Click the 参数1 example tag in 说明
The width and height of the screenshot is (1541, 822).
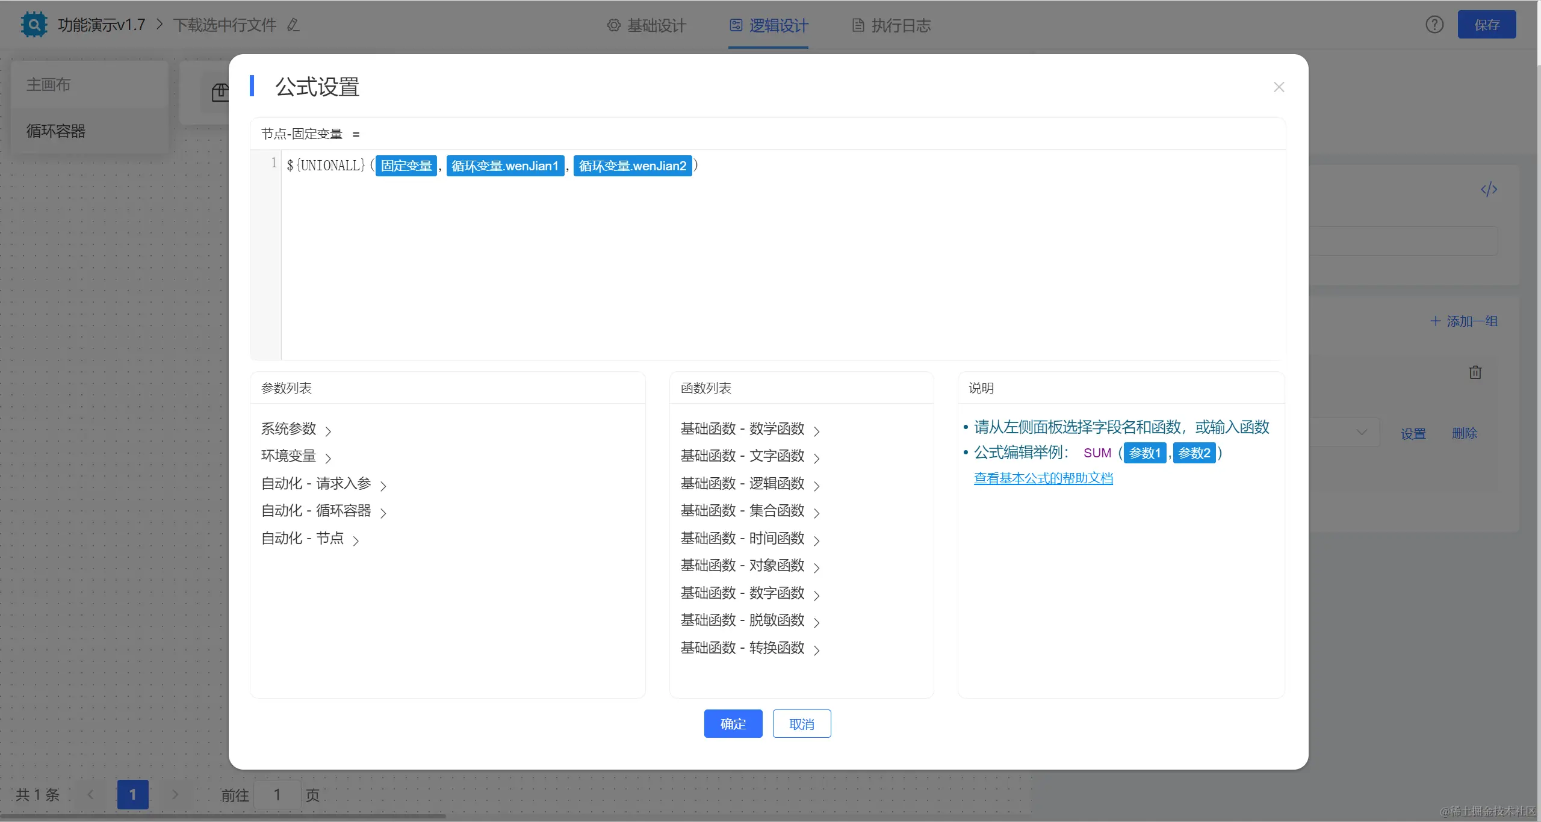(x=1144, y=453)
